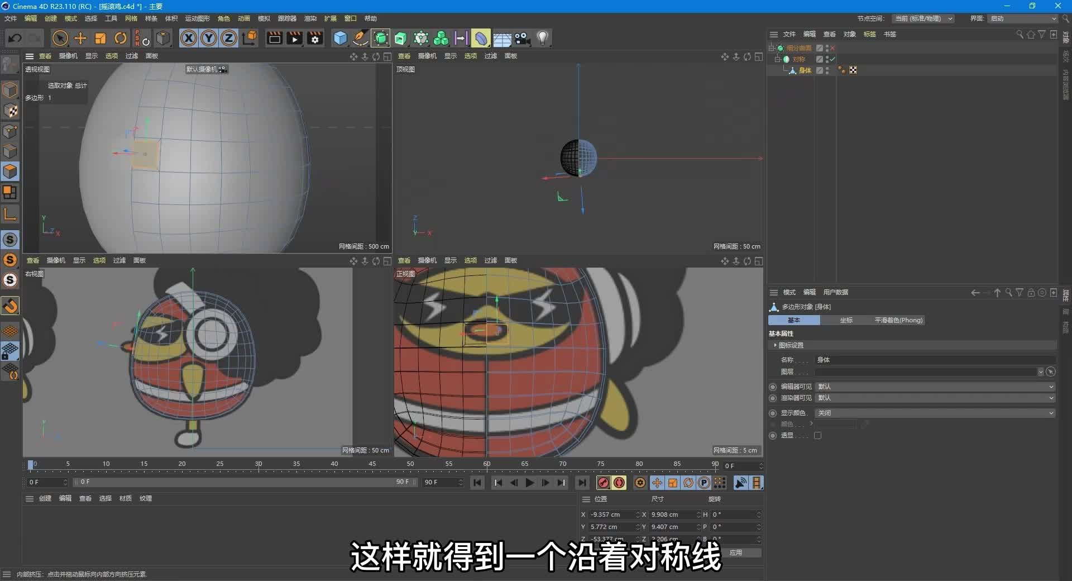Maximize the perspective viewport toggle icon

387,56
